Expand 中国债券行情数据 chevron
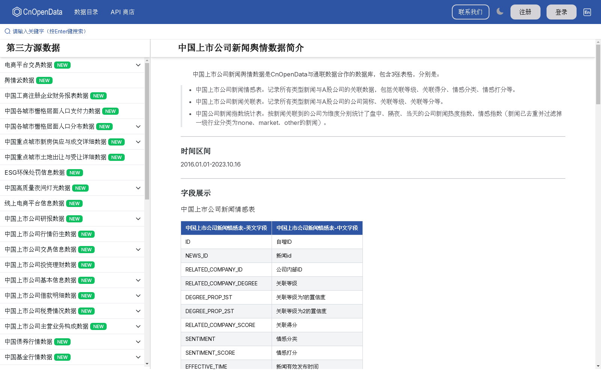This screenshot has width=601, height=375. (138, 342)
